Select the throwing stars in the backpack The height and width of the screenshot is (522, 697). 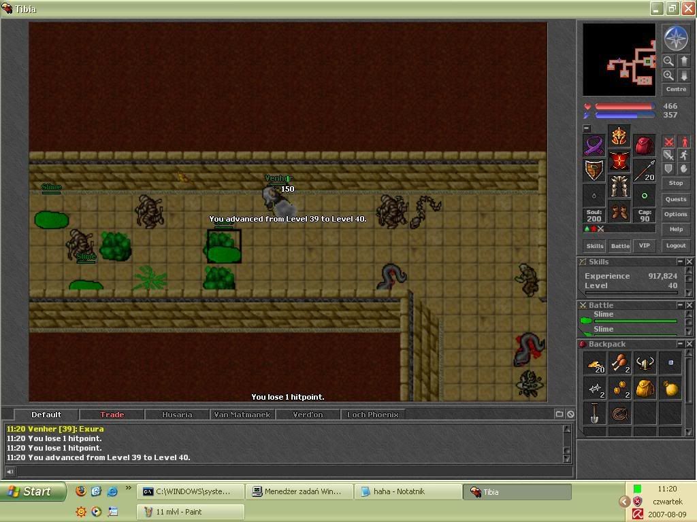coord(594,389)
